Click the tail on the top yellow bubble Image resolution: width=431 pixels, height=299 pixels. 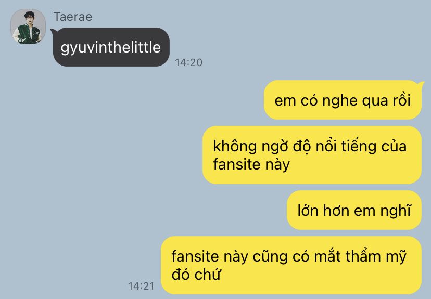pos(421,84)
